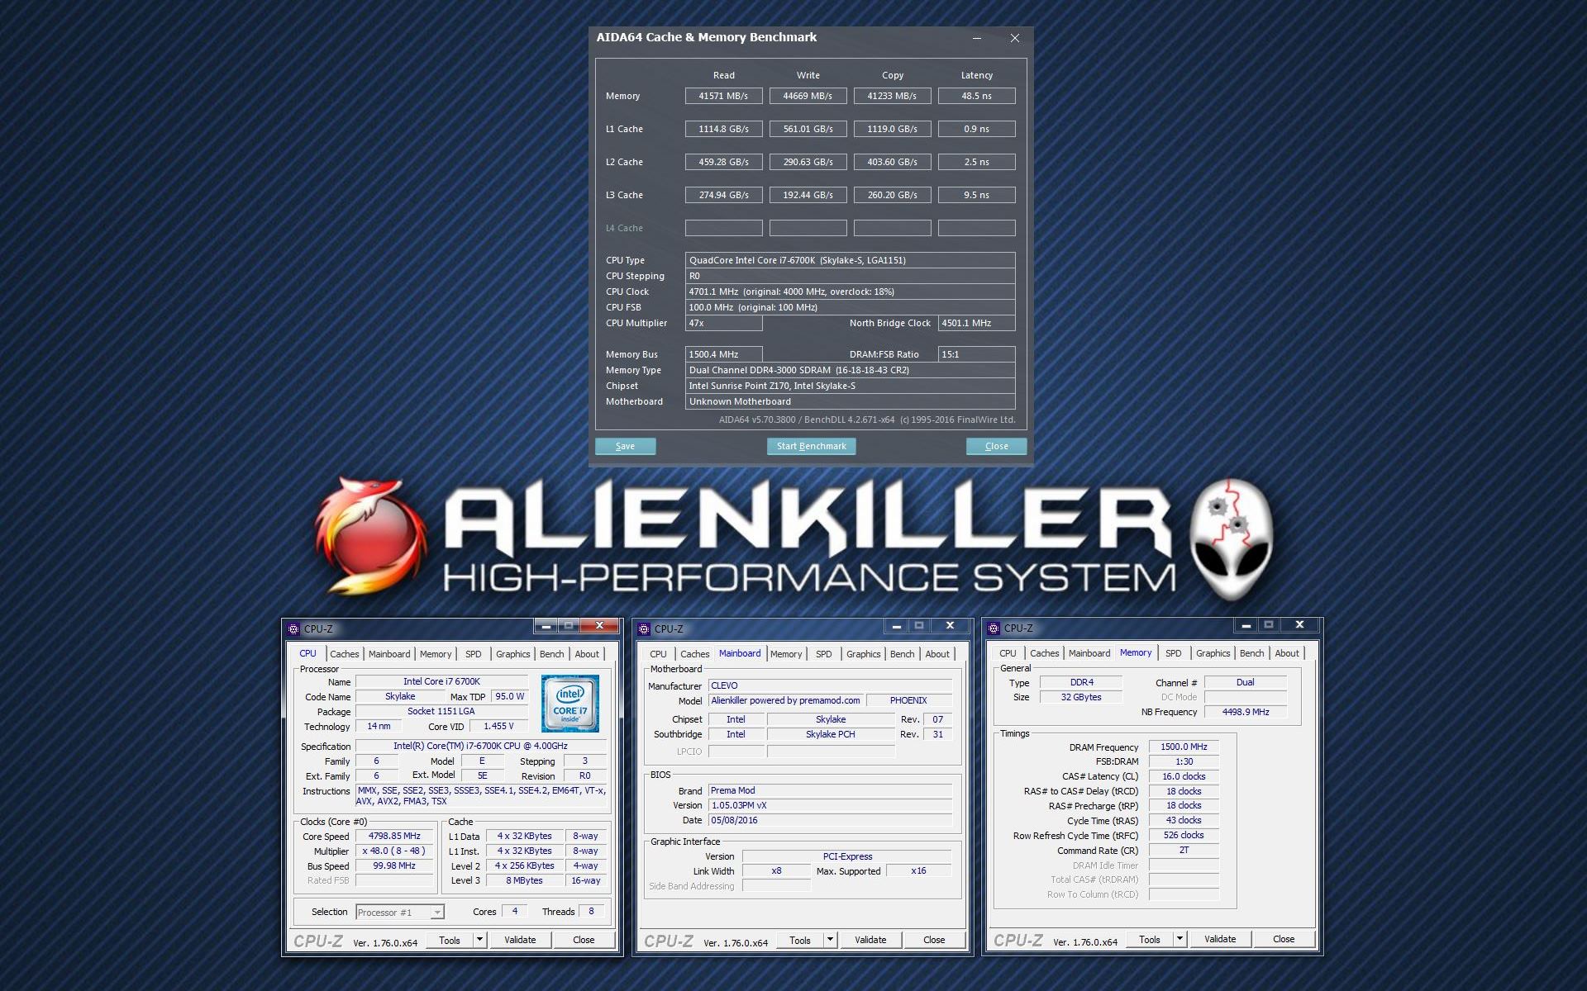Click the North Bridge Clock value 4501.1 MHz

point(977,323)
